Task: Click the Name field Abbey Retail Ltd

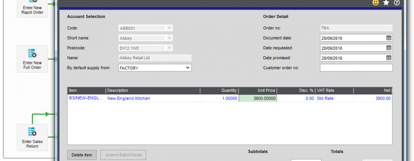Action: [x=155, y=58]
